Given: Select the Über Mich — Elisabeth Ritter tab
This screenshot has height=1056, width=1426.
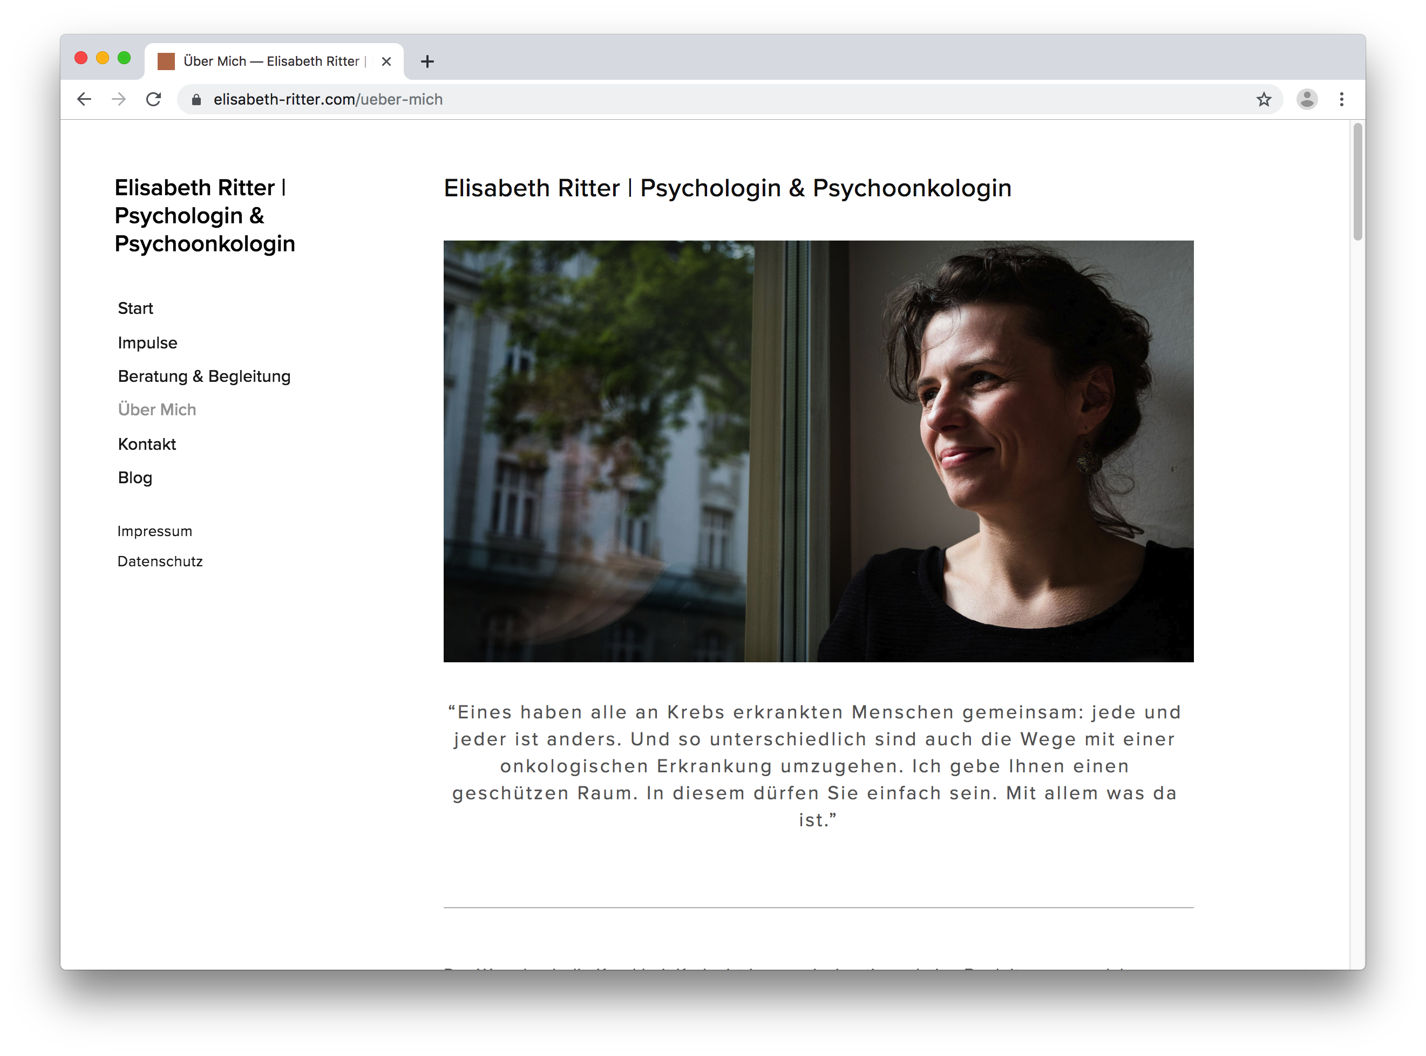Looking at the screenshot, I should coord(274,61).
